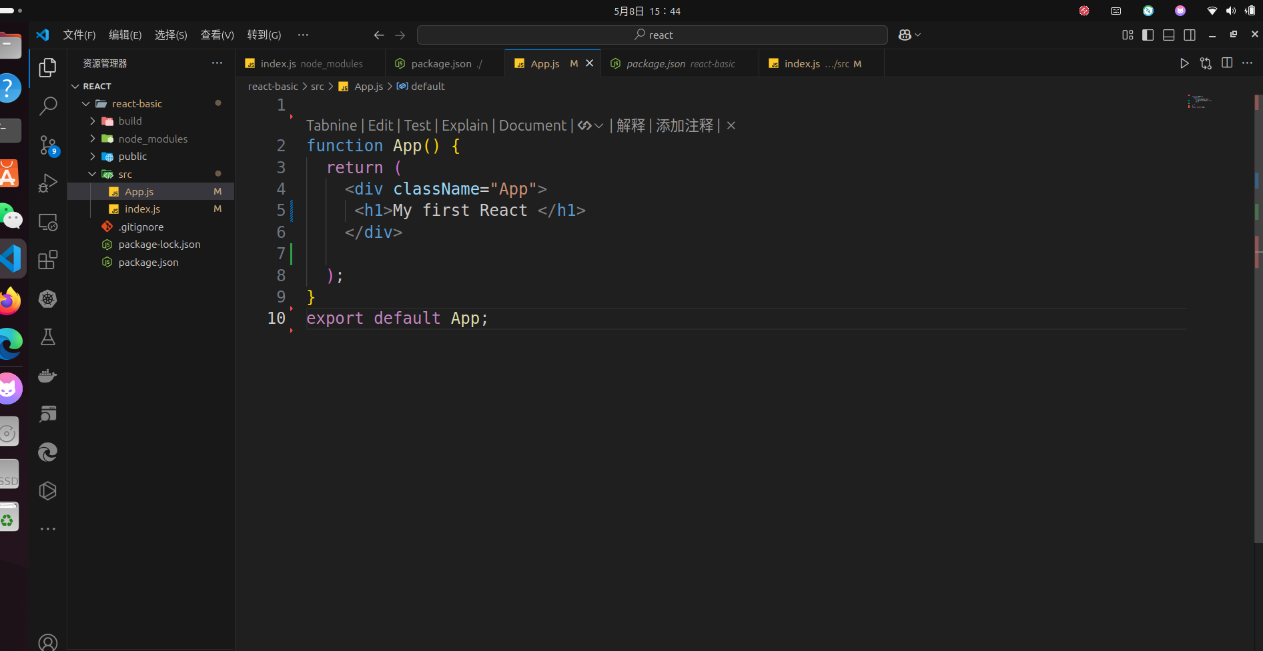
Task: Open the 文件(F) menu
Action: tap(79, 35)
